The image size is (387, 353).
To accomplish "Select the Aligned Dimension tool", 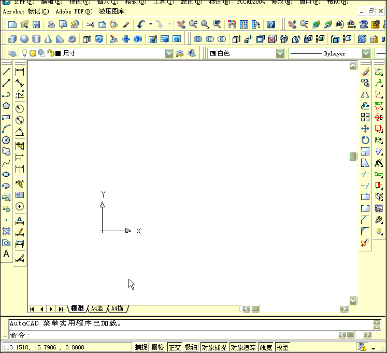I will tap(20, 83).
